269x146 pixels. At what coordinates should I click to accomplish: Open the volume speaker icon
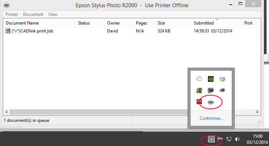[x=237, y=139]
